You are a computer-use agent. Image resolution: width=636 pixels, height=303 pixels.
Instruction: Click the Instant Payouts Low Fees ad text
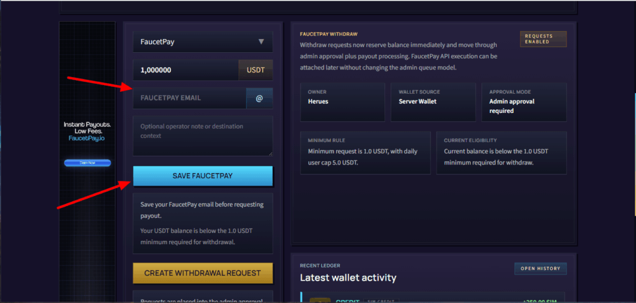[x=87, y=128]
